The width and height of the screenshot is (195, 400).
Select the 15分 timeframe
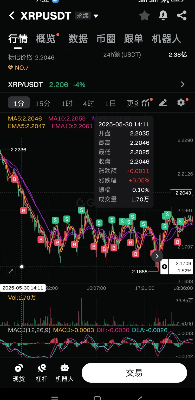pos(43,103)
